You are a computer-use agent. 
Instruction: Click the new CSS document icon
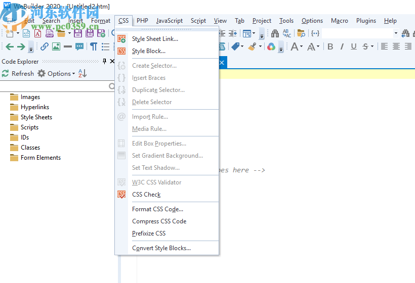[x=38, y=33]
